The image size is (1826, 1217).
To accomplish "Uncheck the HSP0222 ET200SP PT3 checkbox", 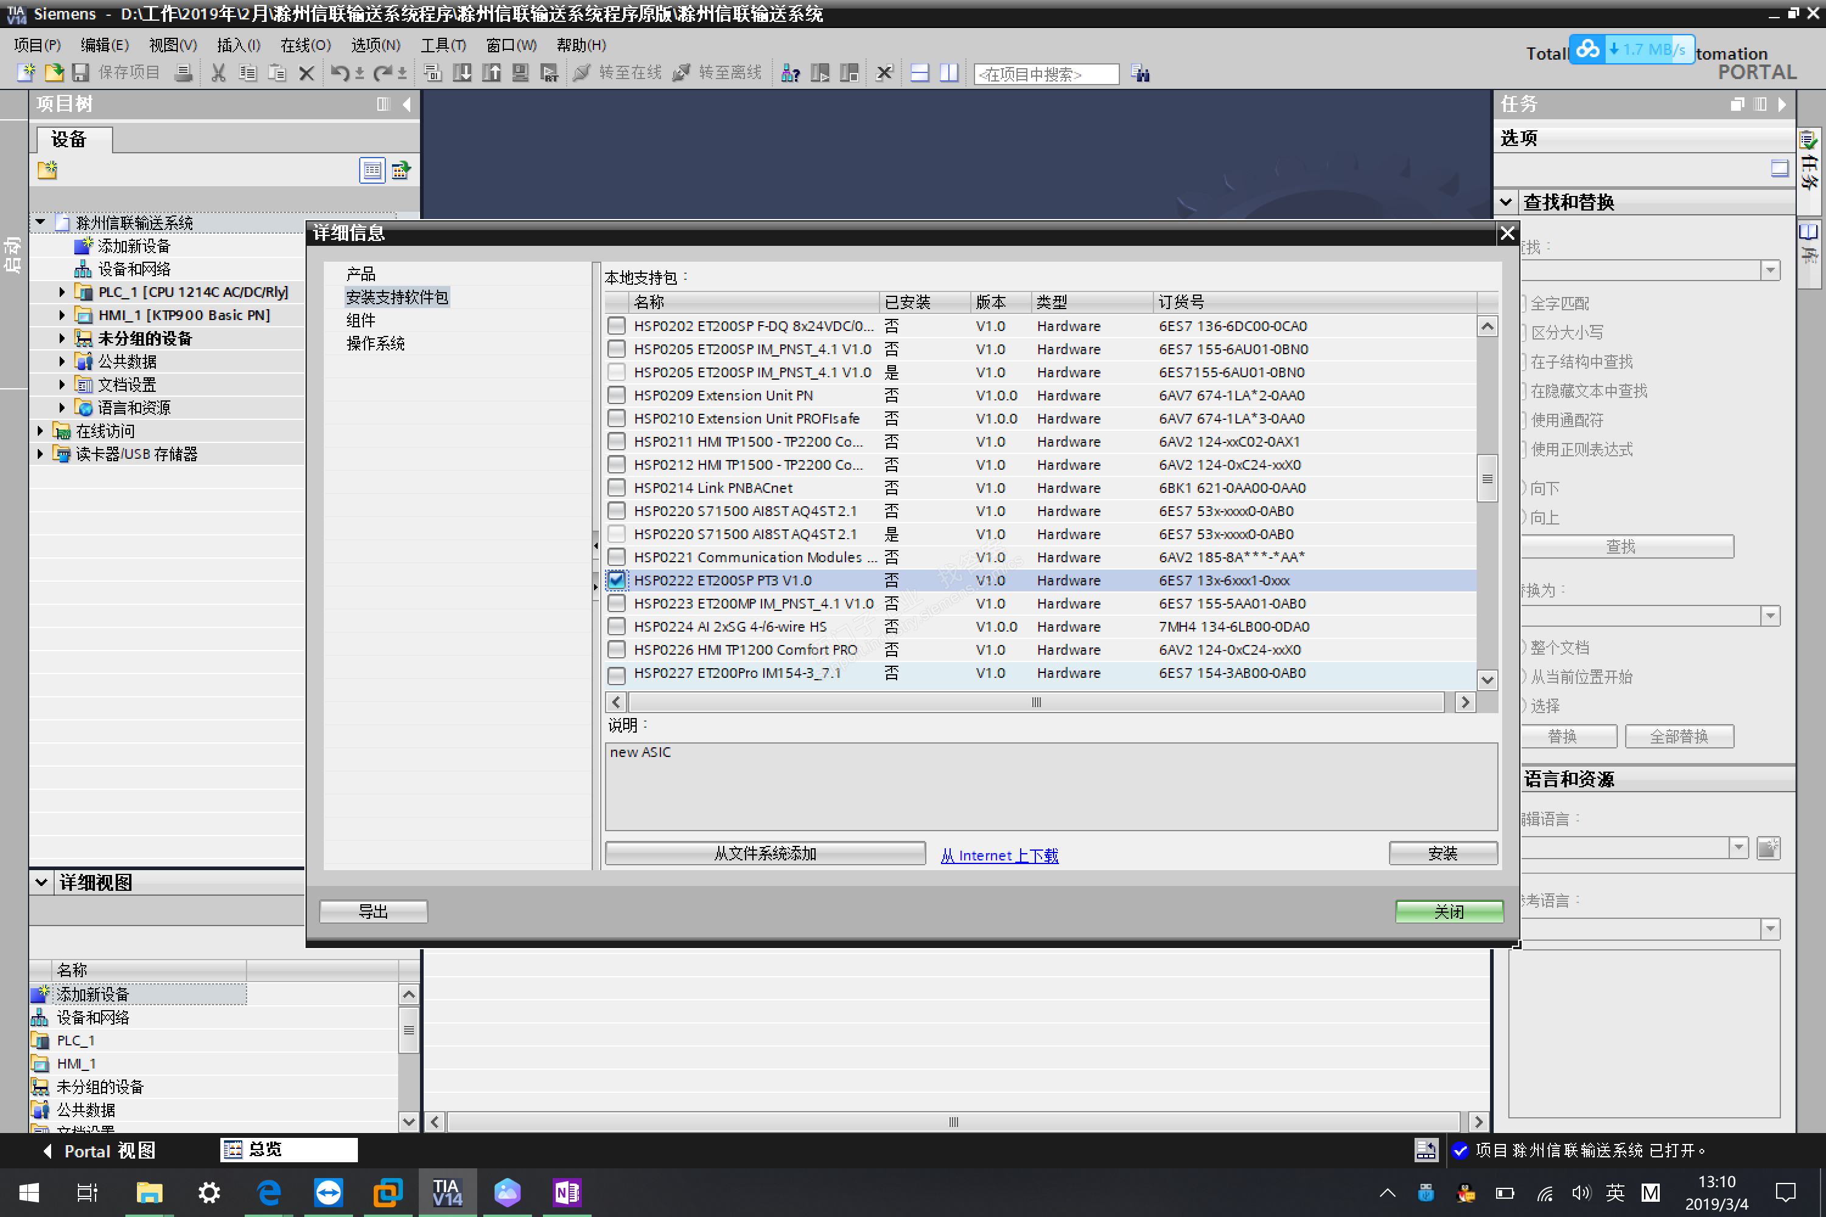I will click(x=617, y=580).
